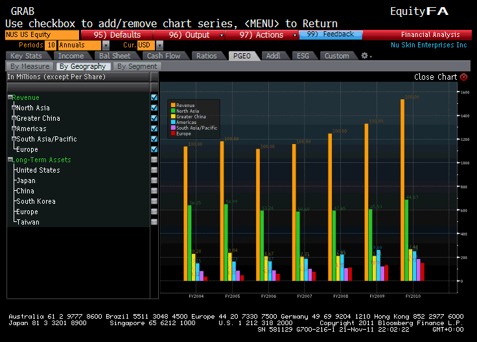Toggle the Americas series checkbox
Screen dimensions: 477x342
[x=154, y=128]
